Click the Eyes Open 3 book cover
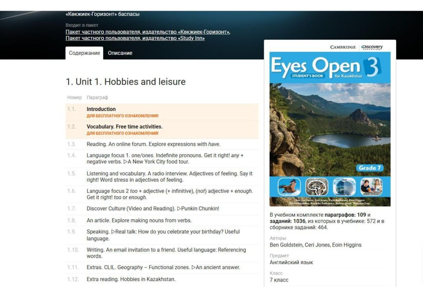Viewport: 423px width, 287px height. pos(330,124)
